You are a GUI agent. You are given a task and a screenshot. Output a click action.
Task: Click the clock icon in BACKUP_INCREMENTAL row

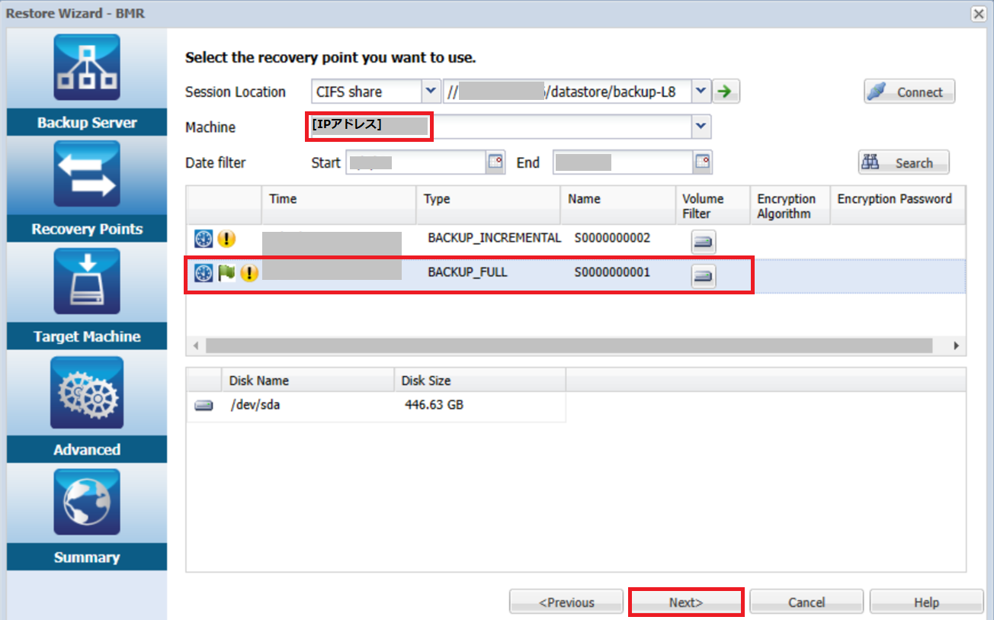coord(204,239)
